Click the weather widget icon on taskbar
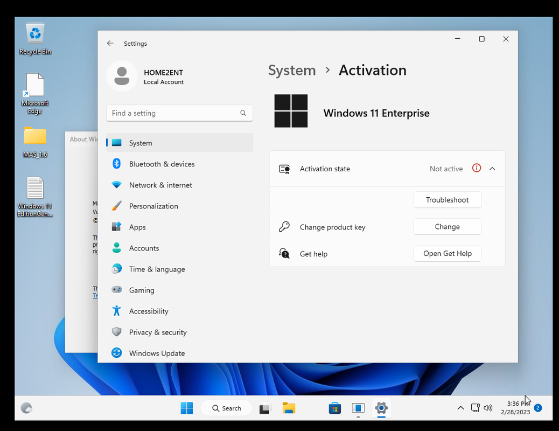 [x=26, y=408]
